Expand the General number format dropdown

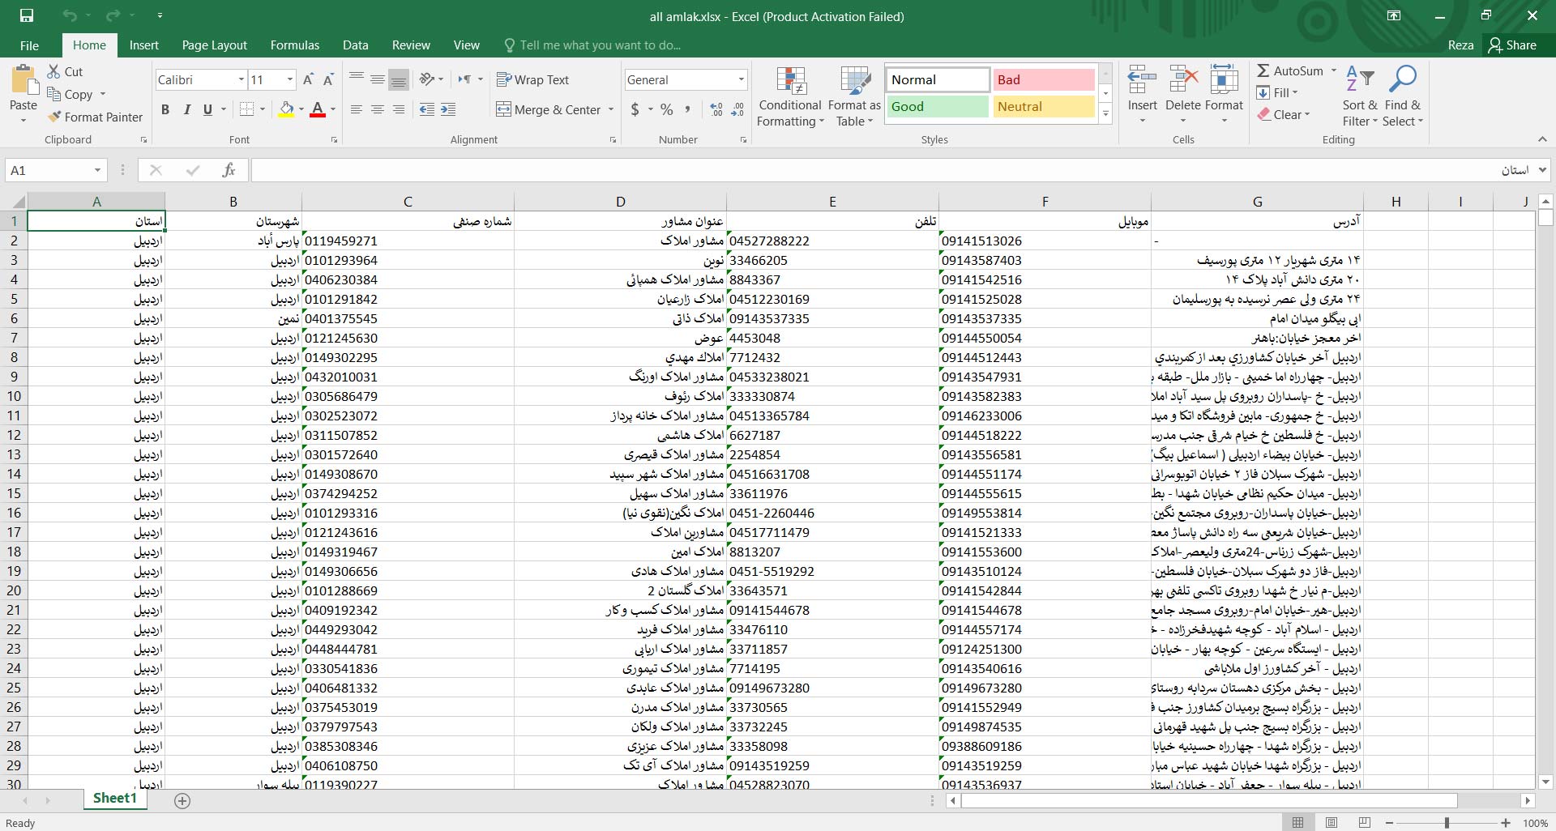pos(741,79)
